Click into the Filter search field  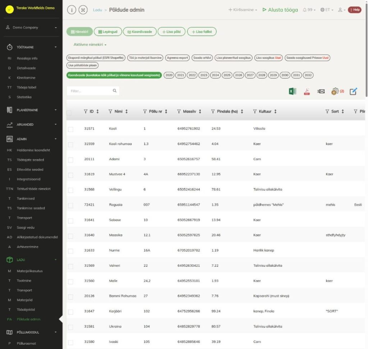[93, 91]
